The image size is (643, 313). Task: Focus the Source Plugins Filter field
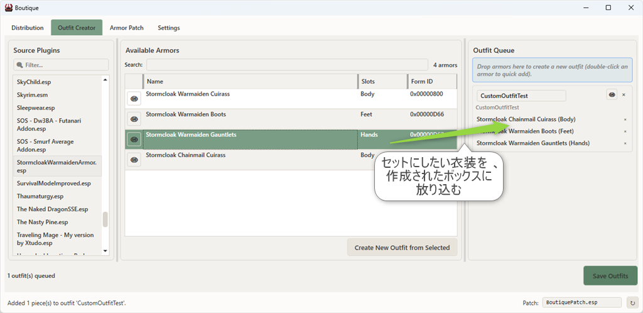(62, 65)
